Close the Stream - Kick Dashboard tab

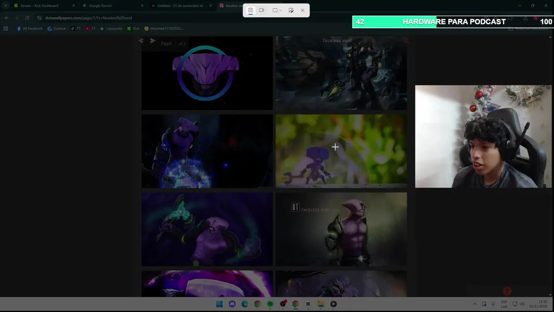coord(74,6)
